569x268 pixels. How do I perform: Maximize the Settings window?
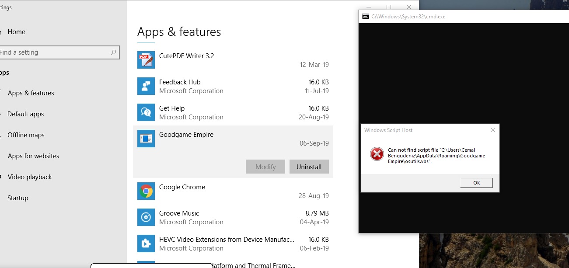pos(389,7)
